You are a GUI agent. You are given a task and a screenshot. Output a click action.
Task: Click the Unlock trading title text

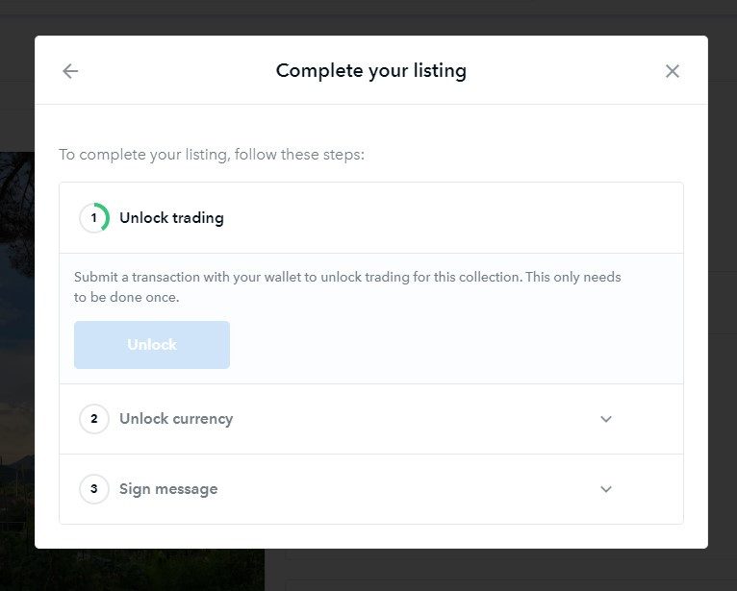click(171, 218)
